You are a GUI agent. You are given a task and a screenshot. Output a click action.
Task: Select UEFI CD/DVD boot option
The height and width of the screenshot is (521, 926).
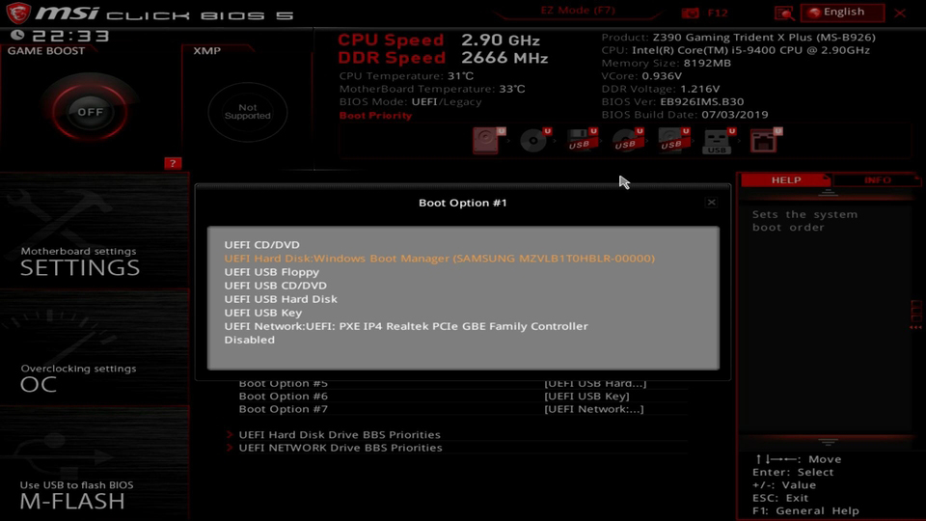tap(261, 244)
